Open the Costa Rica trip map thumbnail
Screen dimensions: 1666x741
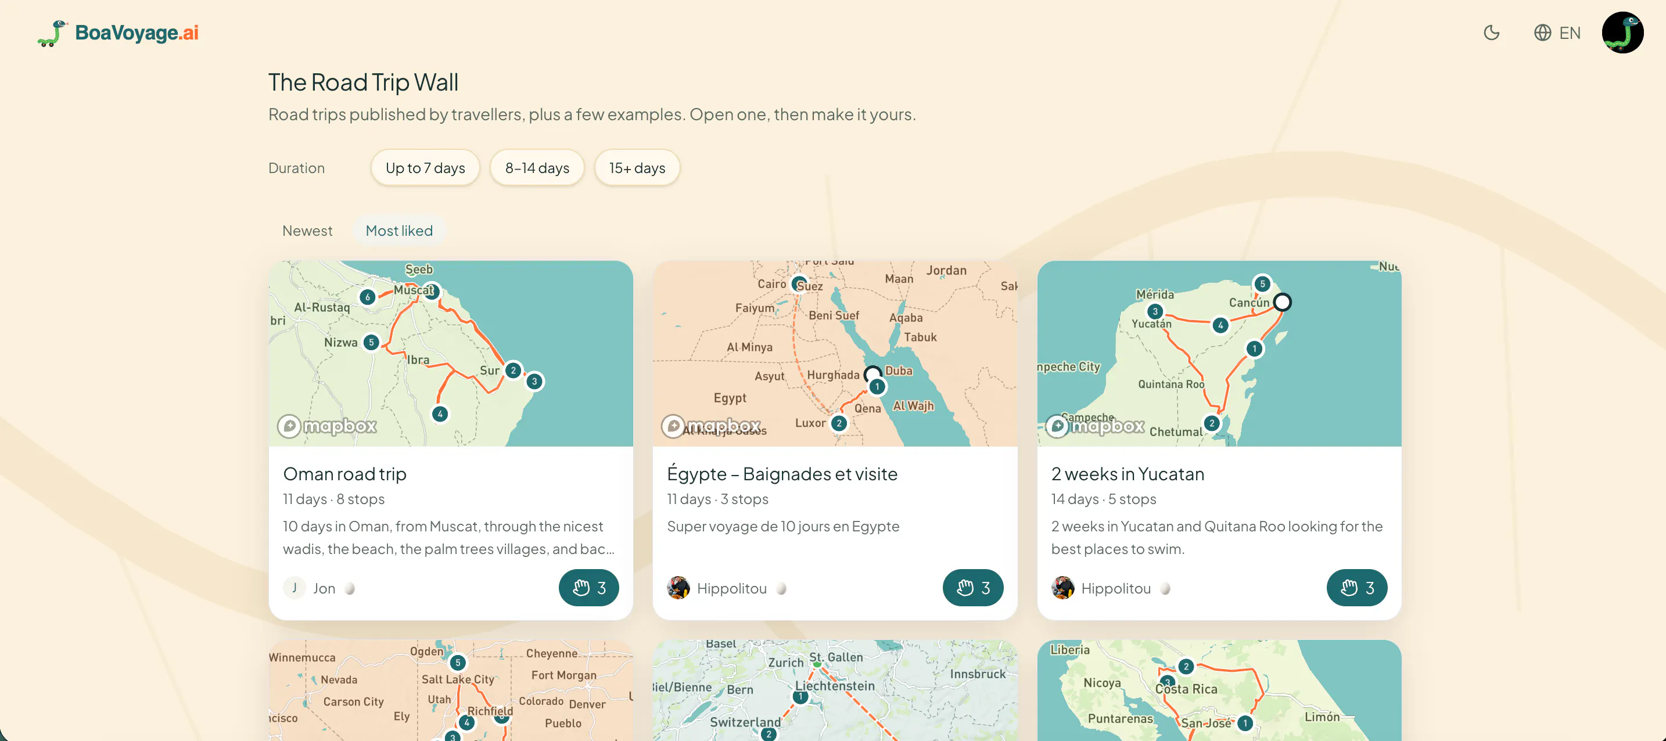pyautogui.click(x=1219, y=690)
